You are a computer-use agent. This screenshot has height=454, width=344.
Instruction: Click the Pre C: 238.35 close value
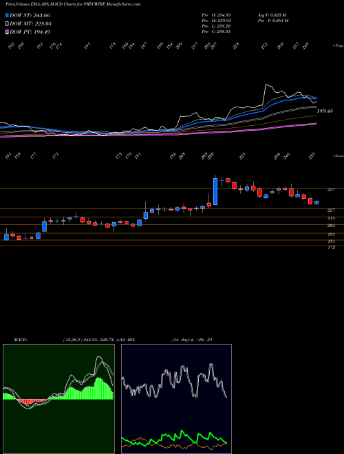[216, 32]
